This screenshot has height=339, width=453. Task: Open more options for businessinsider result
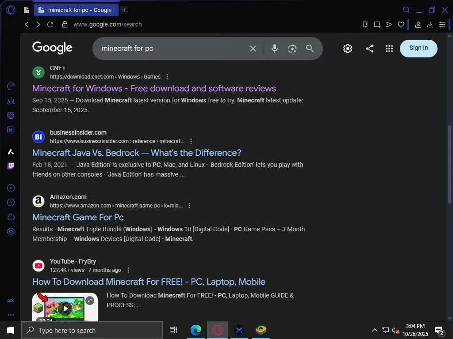(x=191, y=141)
